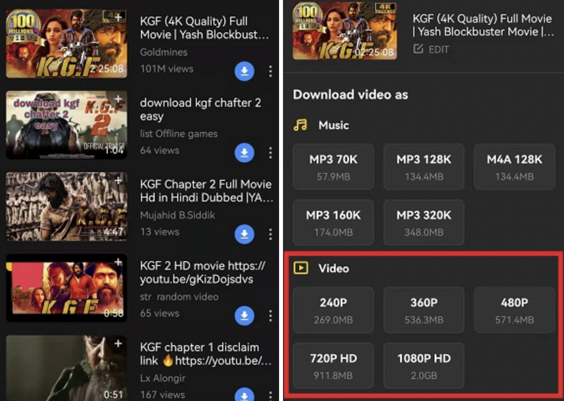This screenshot has height=401, width=564.
Task: Open more options for 'download kgf chafter 2 easy'
Action: click(270, 153)
